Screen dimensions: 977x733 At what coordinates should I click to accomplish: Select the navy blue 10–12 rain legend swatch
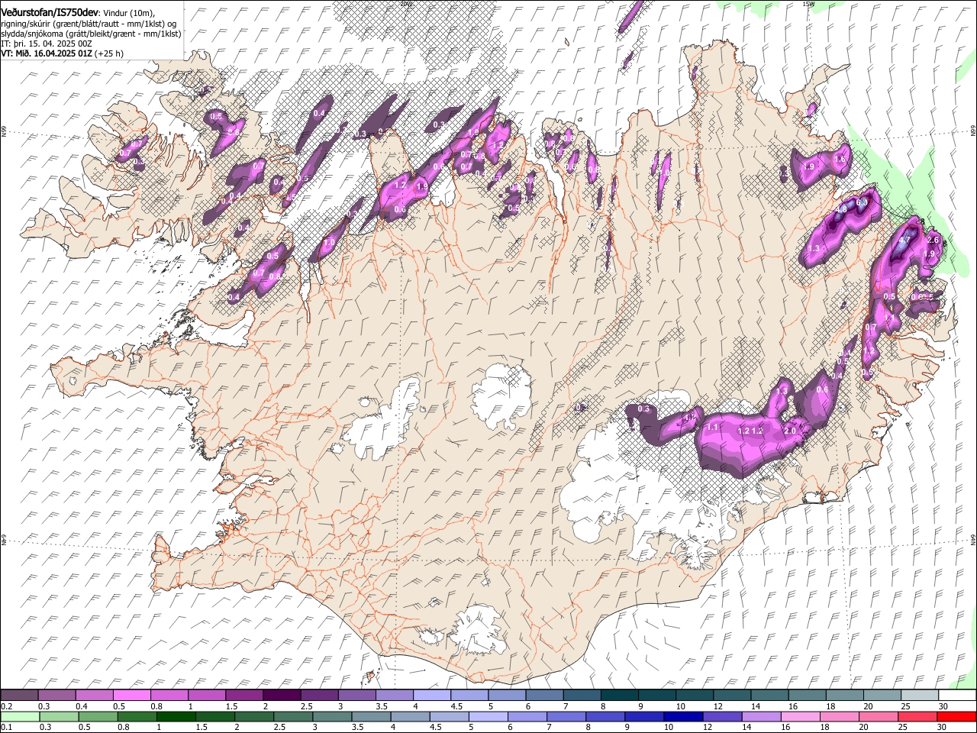[682, 716]
